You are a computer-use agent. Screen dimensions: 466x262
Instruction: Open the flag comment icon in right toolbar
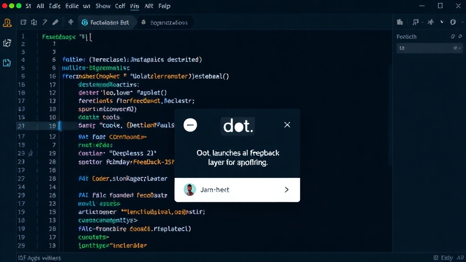[415, 22]
